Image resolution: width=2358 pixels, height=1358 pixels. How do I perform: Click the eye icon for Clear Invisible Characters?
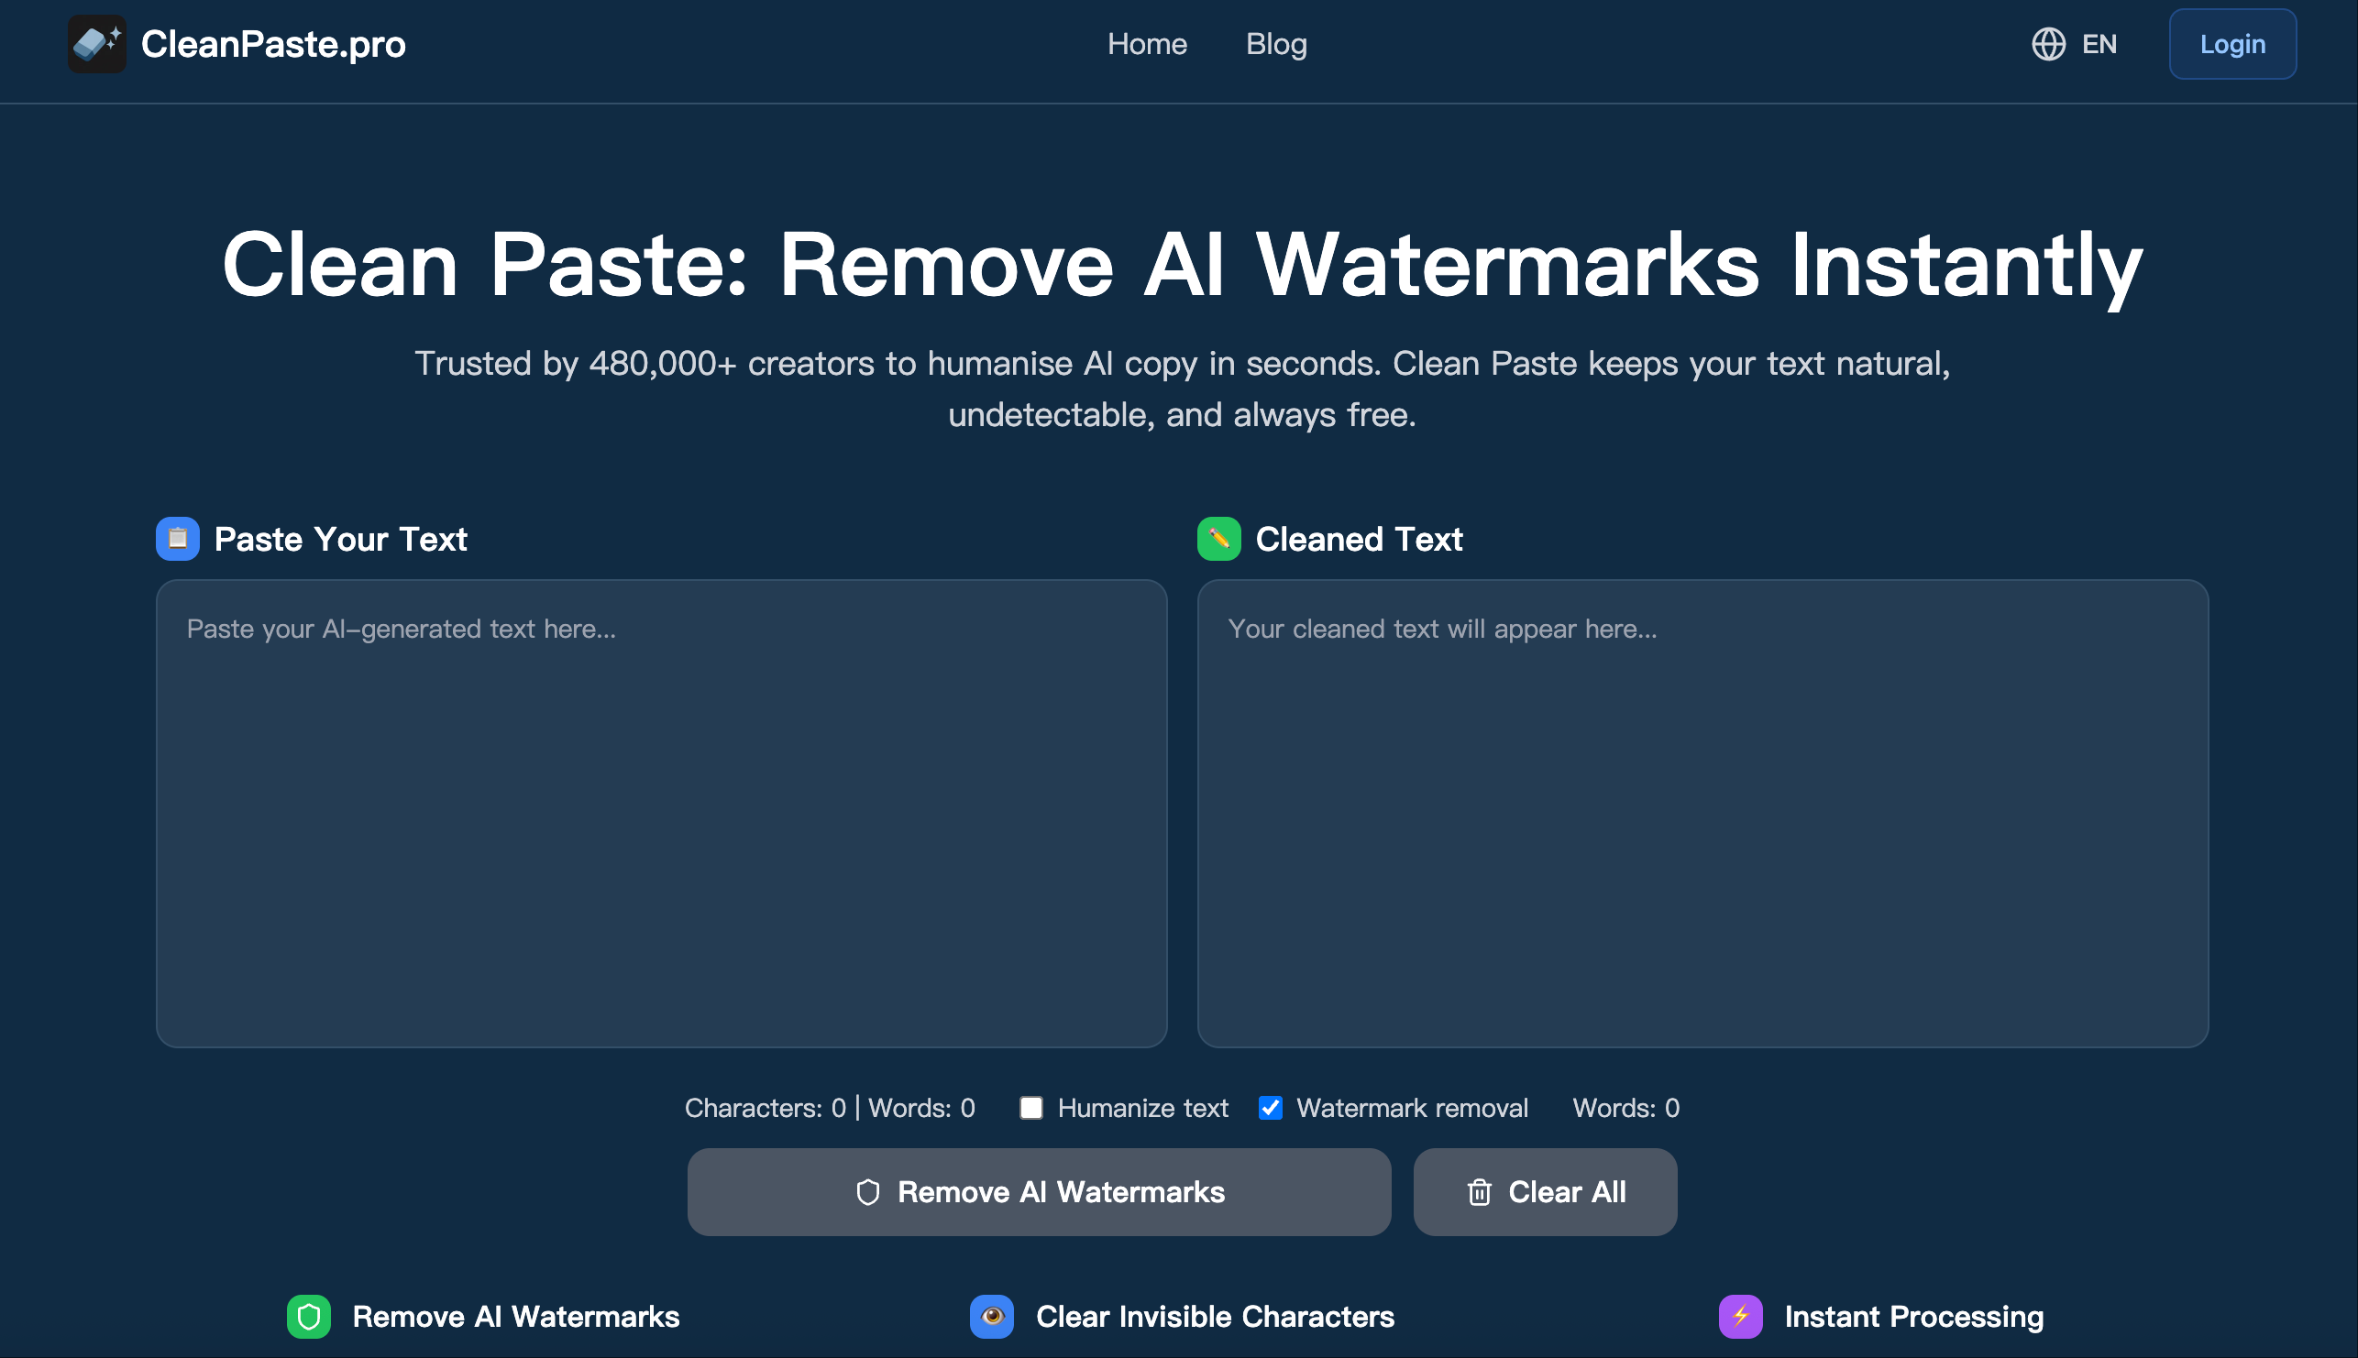(992, 1317)
